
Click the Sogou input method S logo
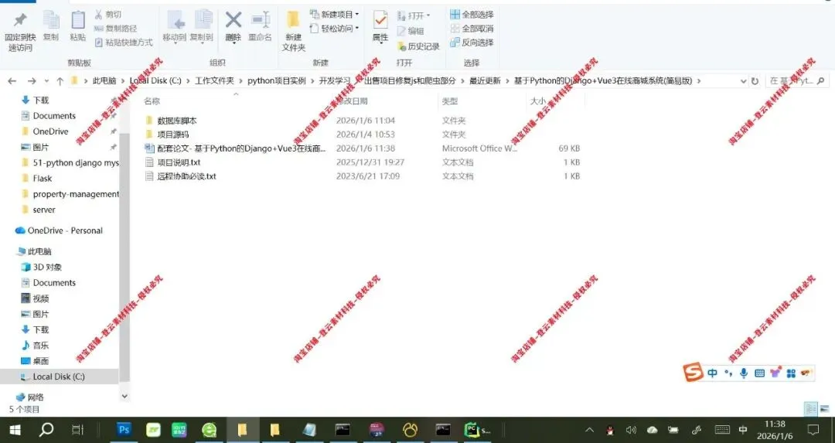tap(693, 372)
